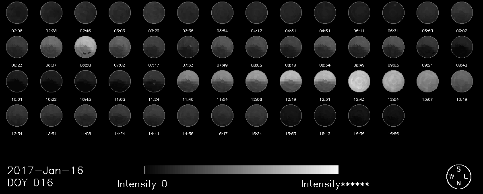The height and width of the screenshot is (194, 483).
Task: Click the intensity grayscale gradient bar
Action: click(x=242, y=169)
